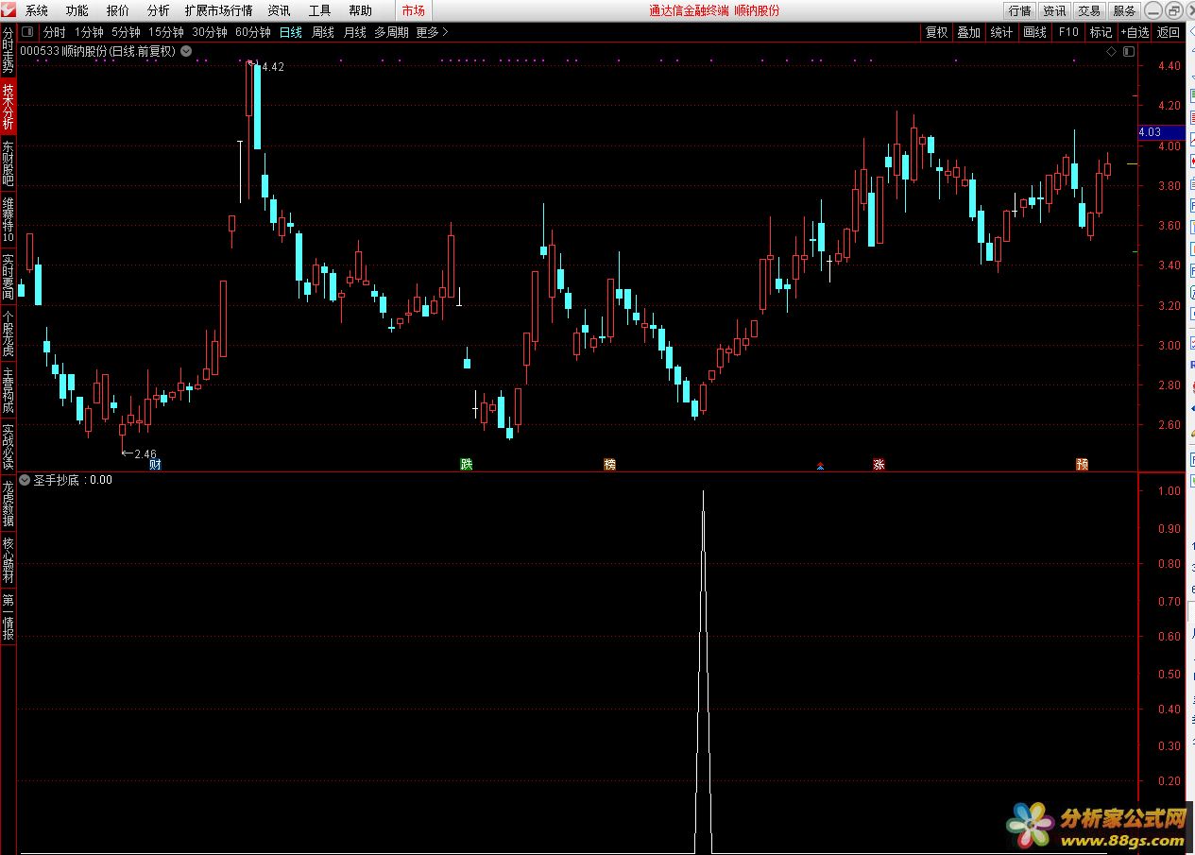Open the 技术分析 sidebar tab
Viewport: 1195px width, 855px height.
[9, 106]
